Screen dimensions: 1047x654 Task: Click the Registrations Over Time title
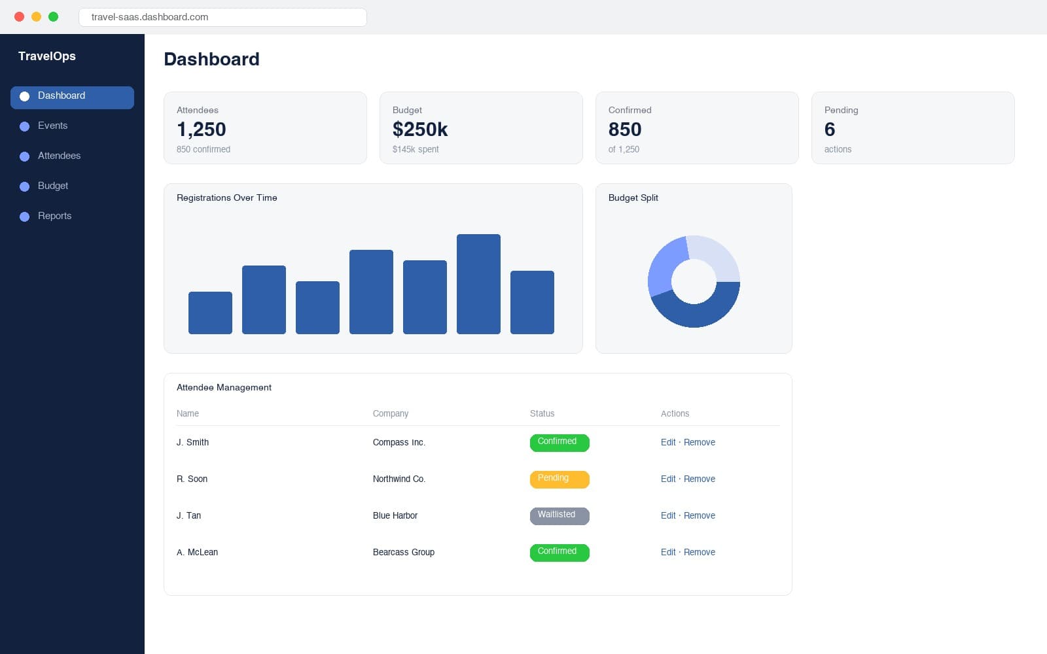pos(227,198)
